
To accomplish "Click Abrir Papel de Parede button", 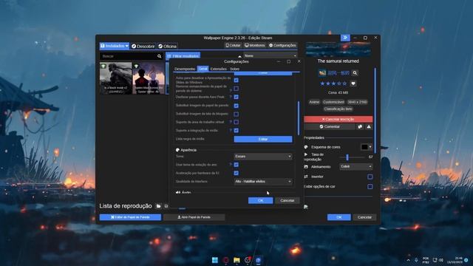I will coord(194,217).
